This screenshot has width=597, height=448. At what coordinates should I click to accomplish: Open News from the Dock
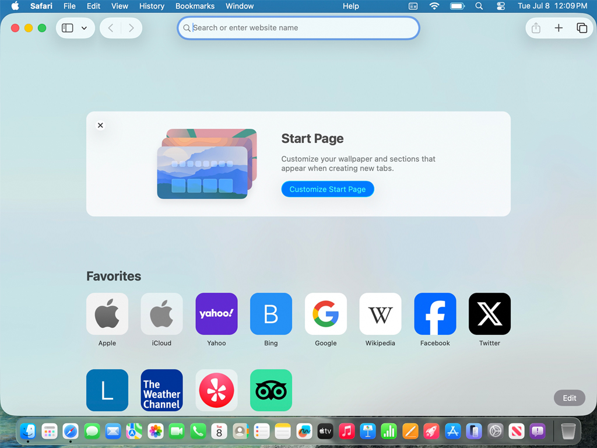tap(517, 431)
